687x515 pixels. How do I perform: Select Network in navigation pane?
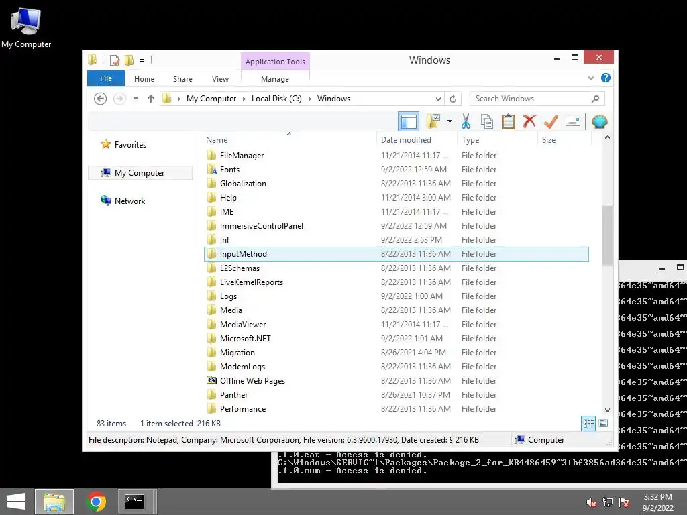129,201
